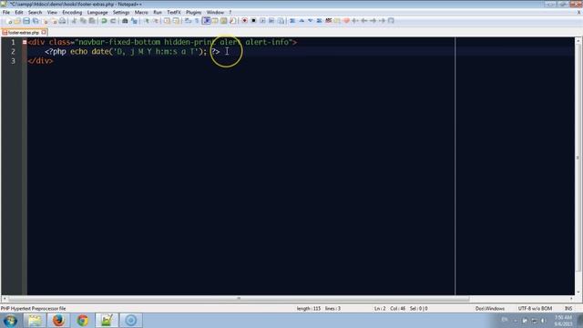Screen dimensions: 583x328
Task: Click the Cut scissors icon
Action: coord(74,21)
